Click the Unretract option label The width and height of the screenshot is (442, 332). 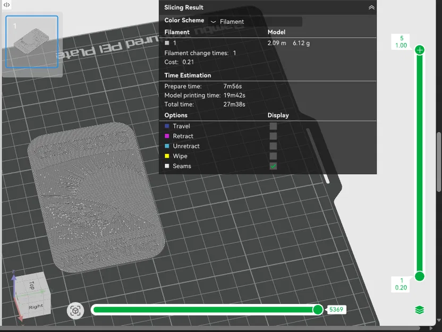coord(186,146)
